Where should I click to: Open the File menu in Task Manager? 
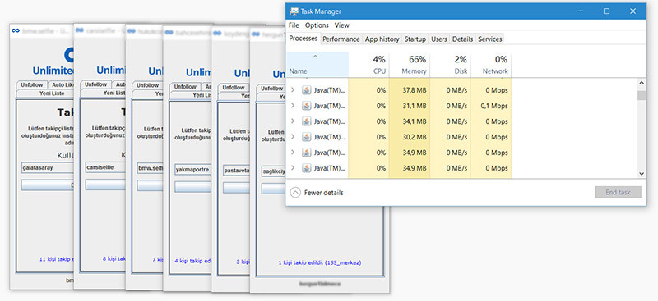(x=294, y=25)
